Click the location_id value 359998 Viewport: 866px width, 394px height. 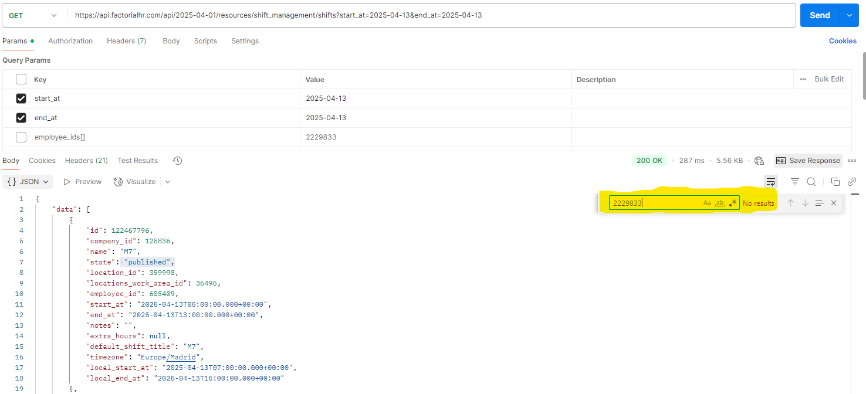coord(163,273)
